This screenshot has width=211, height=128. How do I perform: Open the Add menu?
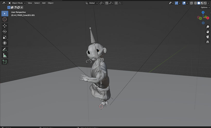pyautogui.click(x=44, y=3)
